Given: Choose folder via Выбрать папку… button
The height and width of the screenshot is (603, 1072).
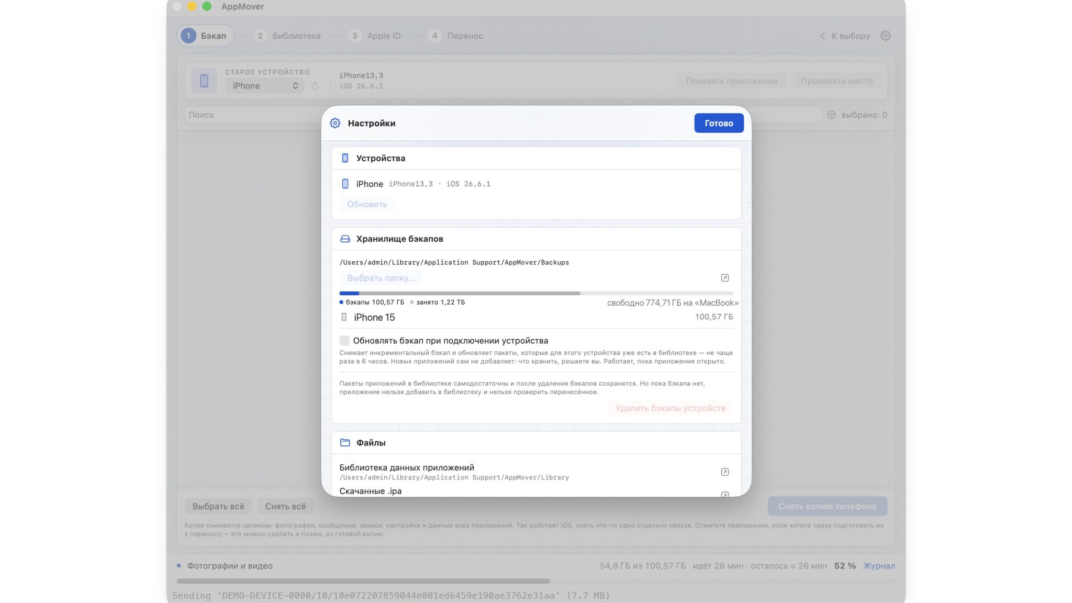Looking at the screenshot, I should (381, 278).
